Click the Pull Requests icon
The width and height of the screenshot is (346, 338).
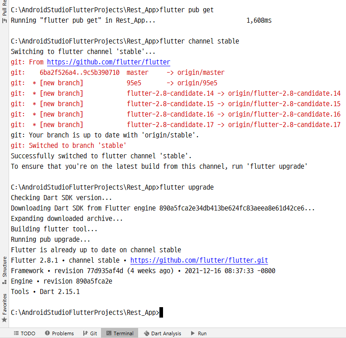pyautogui.click(x=5, y=20)
